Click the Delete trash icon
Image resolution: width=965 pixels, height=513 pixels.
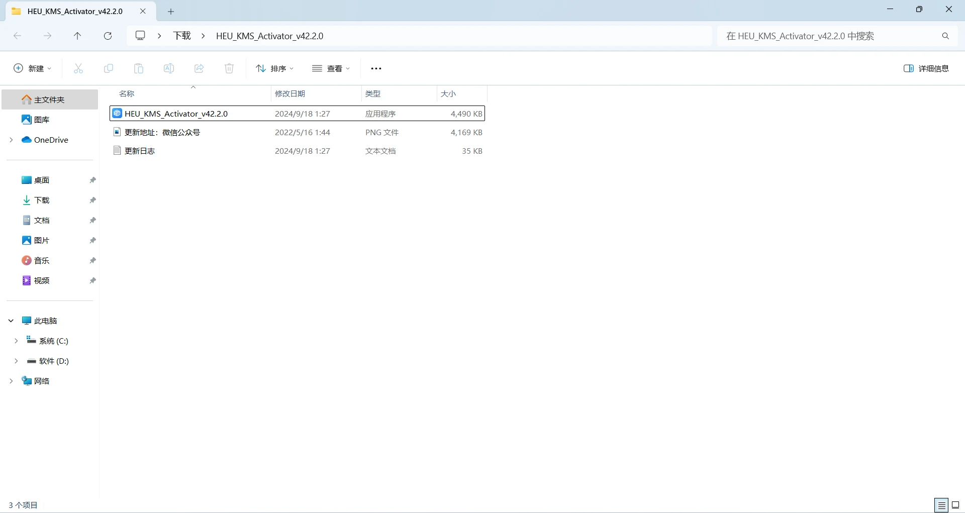[229, 68]
